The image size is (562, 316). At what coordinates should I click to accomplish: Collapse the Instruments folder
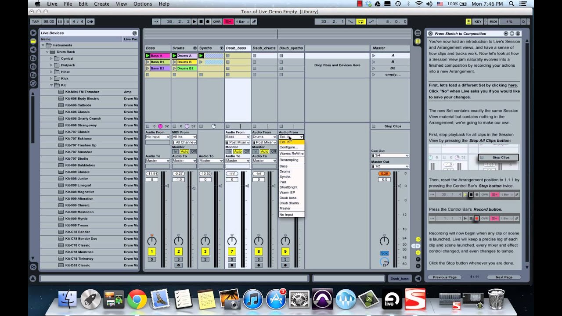coord(43,45)
